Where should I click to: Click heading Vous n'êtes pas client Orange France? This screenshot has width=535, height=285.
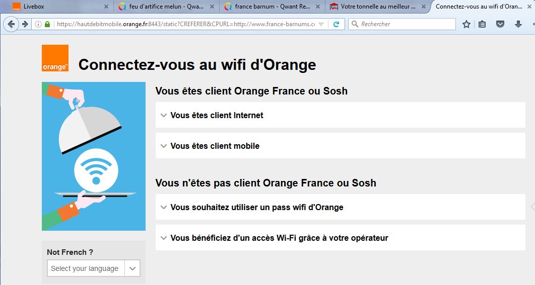(x=266, y=183)
